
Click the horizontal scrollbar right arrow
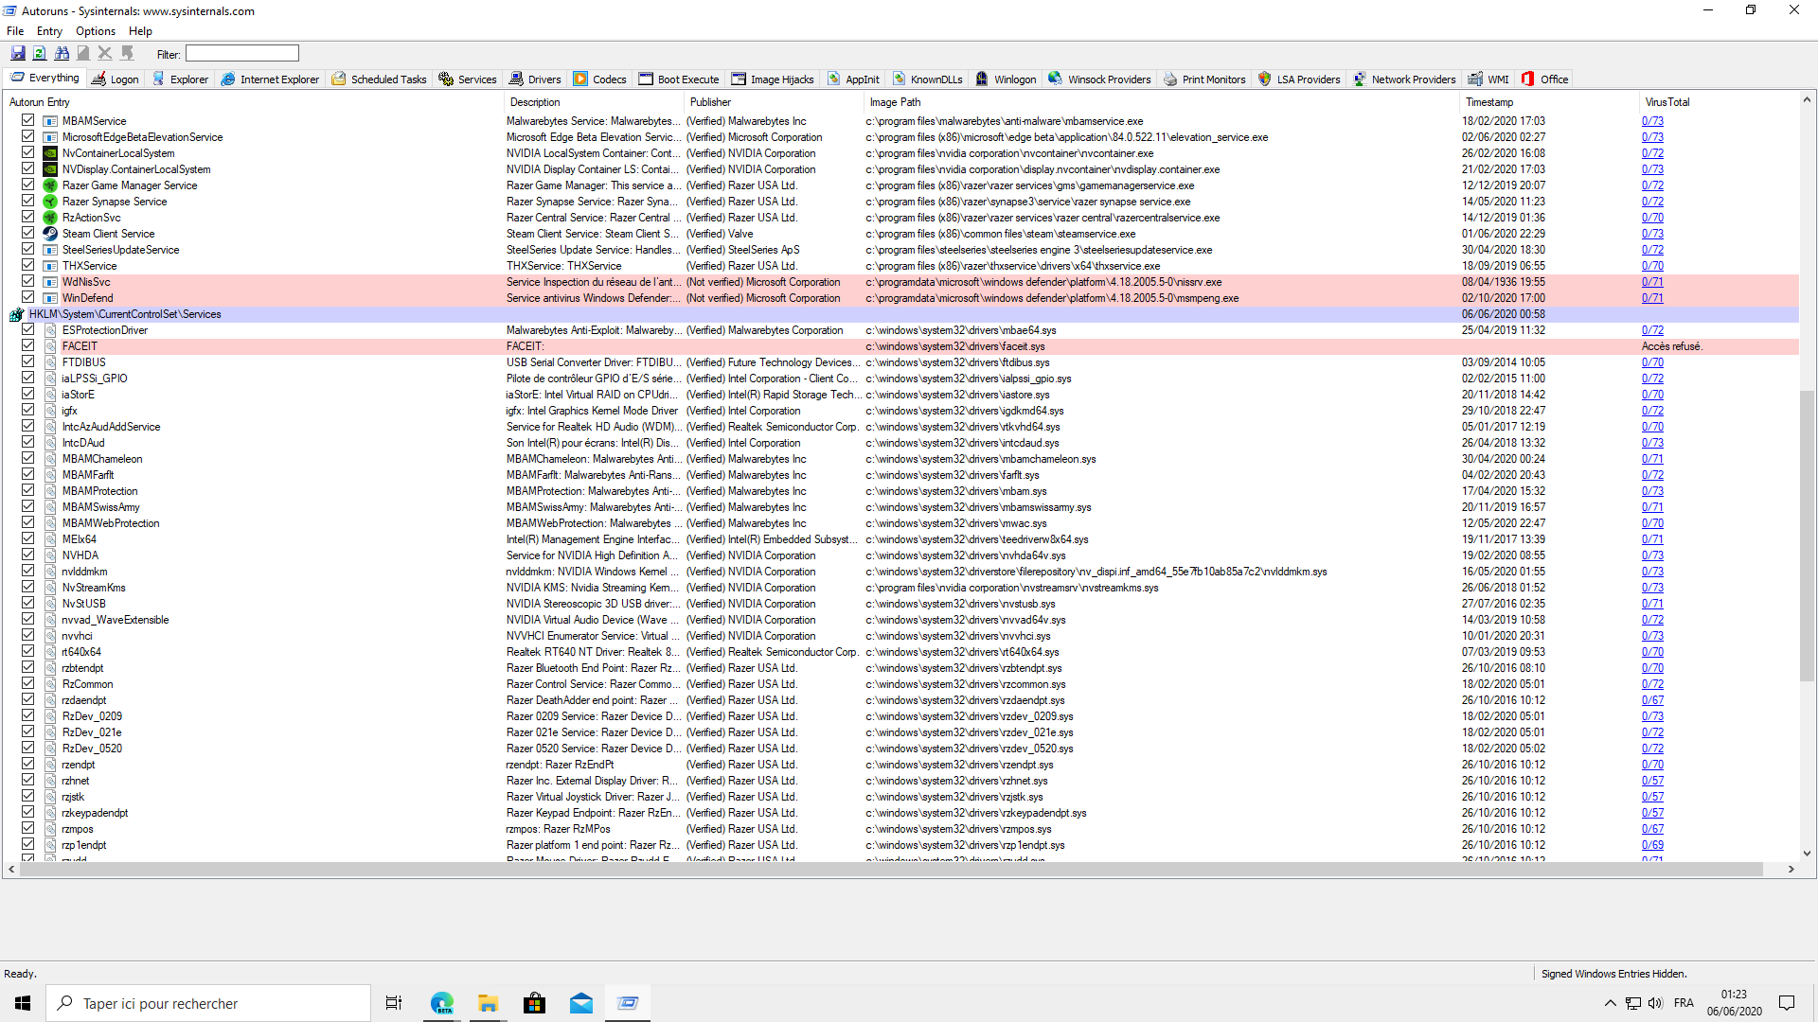pos(1791,869)
